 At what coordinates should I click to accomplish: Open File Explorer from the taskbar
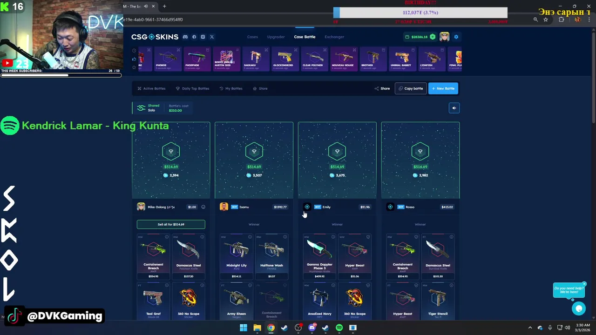click(x=257, y=328)
